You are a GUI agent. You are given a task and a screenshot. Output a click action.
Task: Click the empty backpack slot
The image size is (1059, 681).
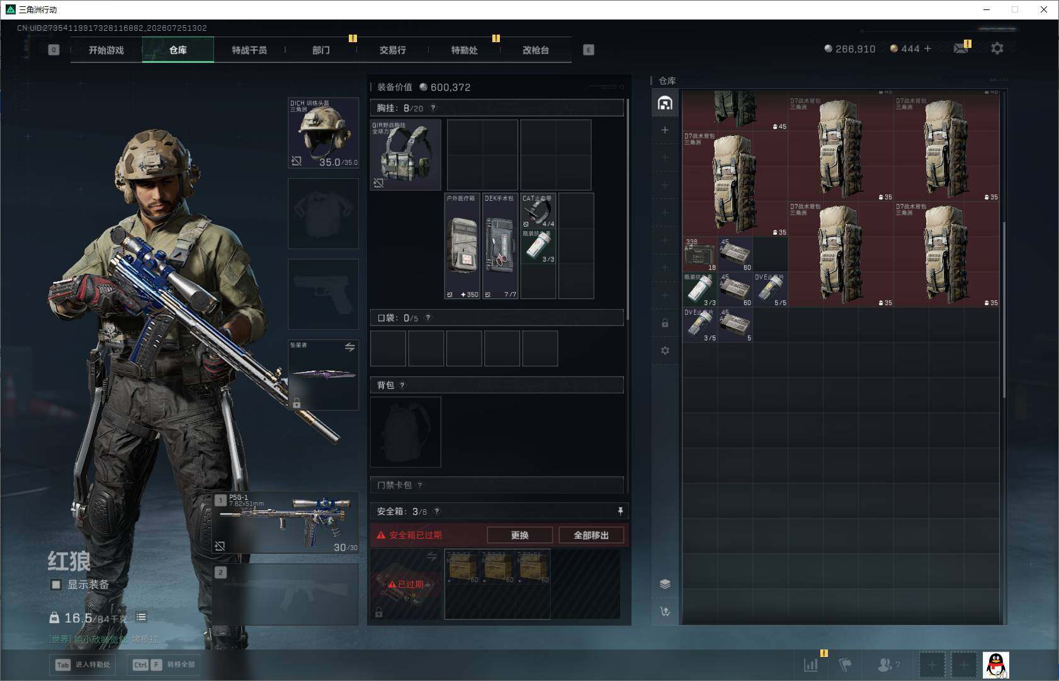405,432
